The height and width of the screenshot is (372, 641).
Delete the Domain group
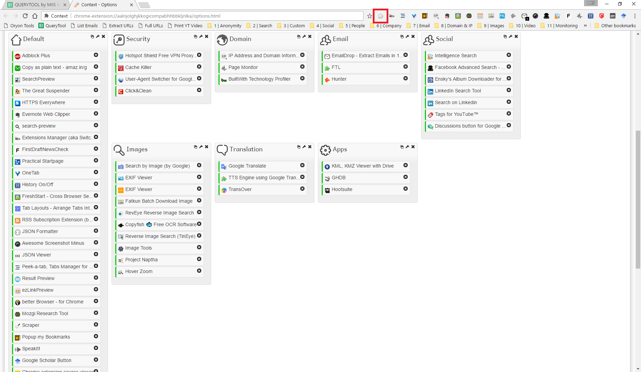(x=310, y=36)
